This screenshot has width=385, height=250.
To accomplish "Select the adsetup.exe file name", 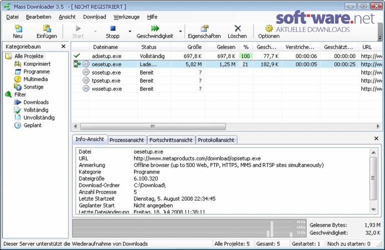I will click(x=107, y=56).
